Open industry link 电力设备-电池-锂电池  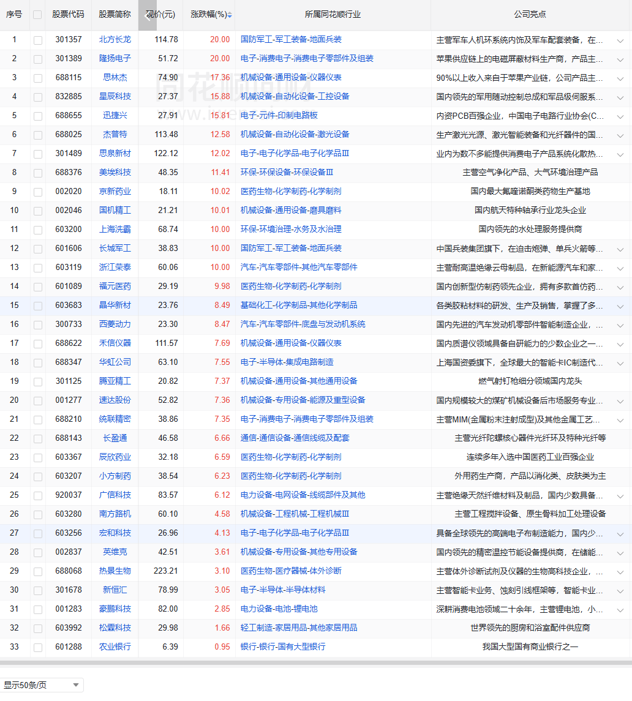279,609
